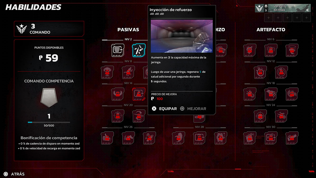
Task: Select the locked claw slash skill under NIV 18
Action: pyautogui.click(x=271, y=94)
